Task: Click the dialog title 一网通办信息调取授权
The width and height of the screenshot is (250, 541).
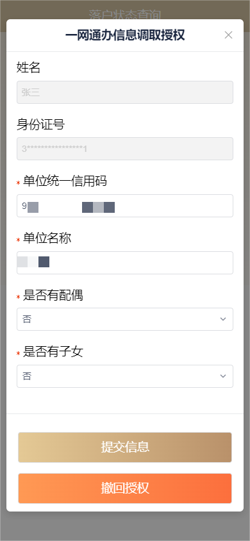Action: (125, 35)
